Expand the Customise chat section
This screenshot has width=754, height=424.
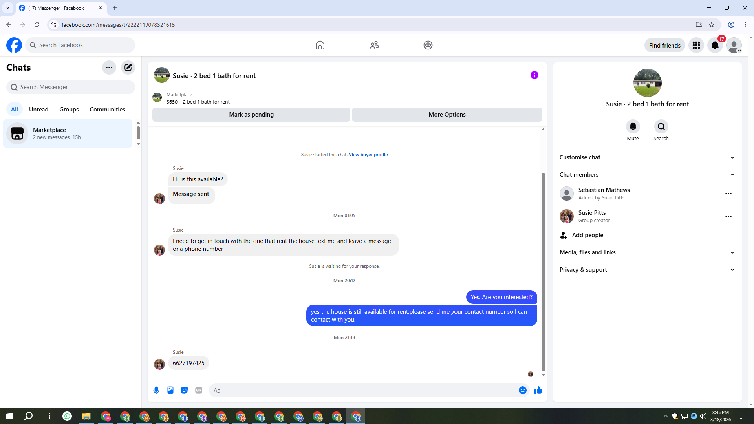(x=647, y=157)
